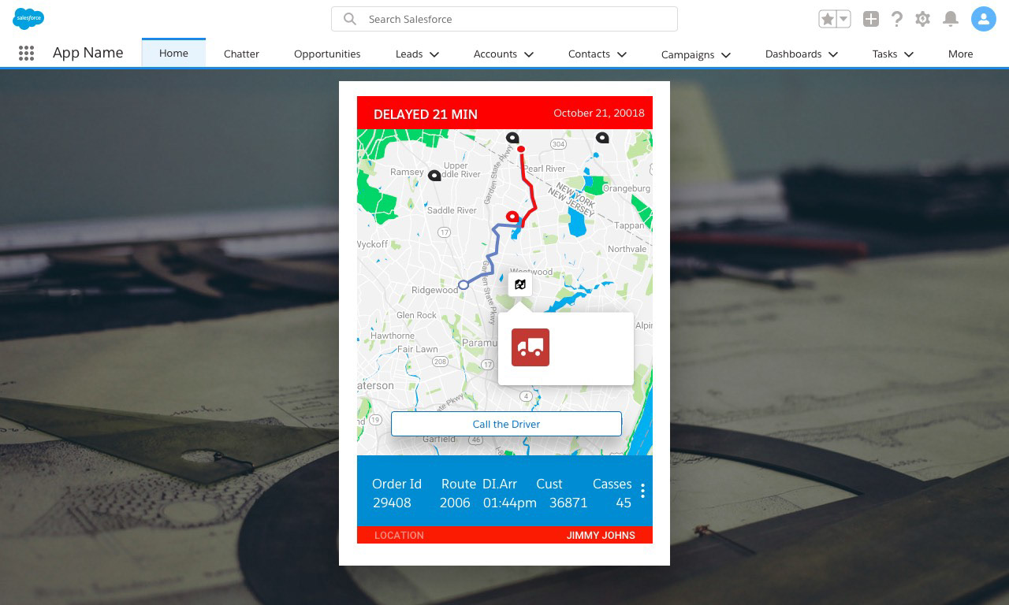Open the Campaigns tab
Viewport: 1009px width, 605px height.
point(687,54)
